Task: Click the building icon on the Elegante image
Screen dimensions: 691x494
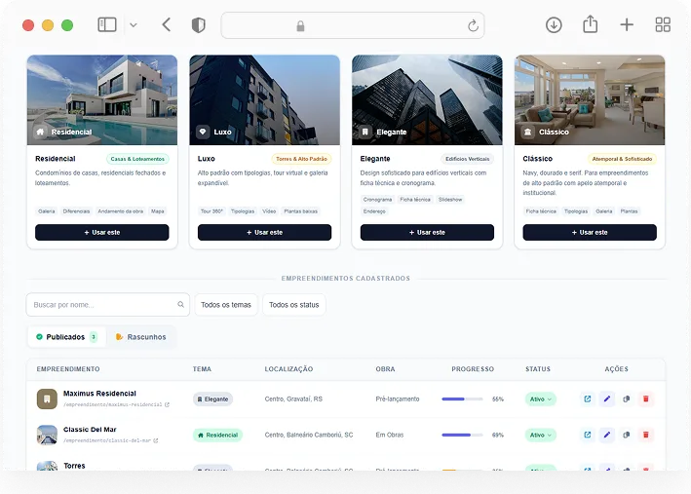Action: [x=365, y=132]
